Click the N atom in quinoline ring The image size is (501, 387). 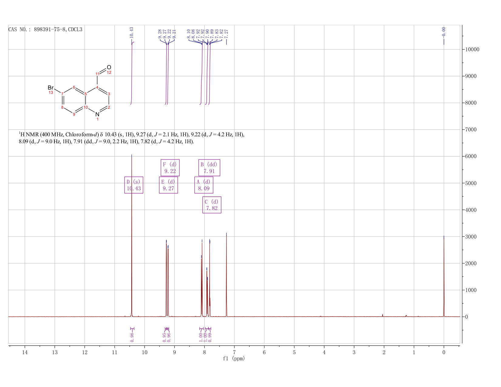pyautogui.click(x=97, y=114)
